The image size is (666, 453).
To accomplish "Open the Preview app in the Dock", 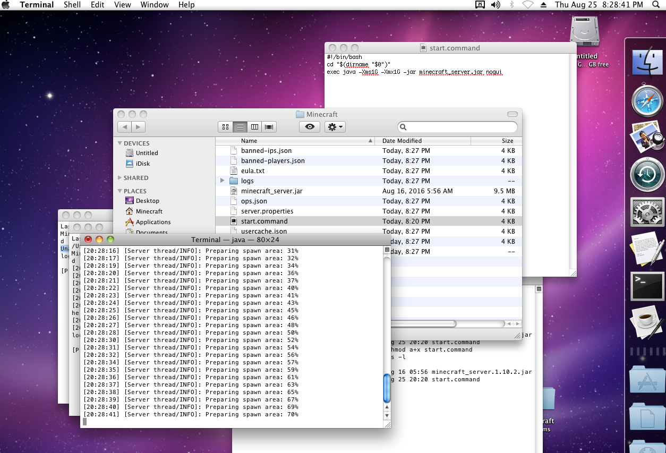I will [x=647, y=138].
